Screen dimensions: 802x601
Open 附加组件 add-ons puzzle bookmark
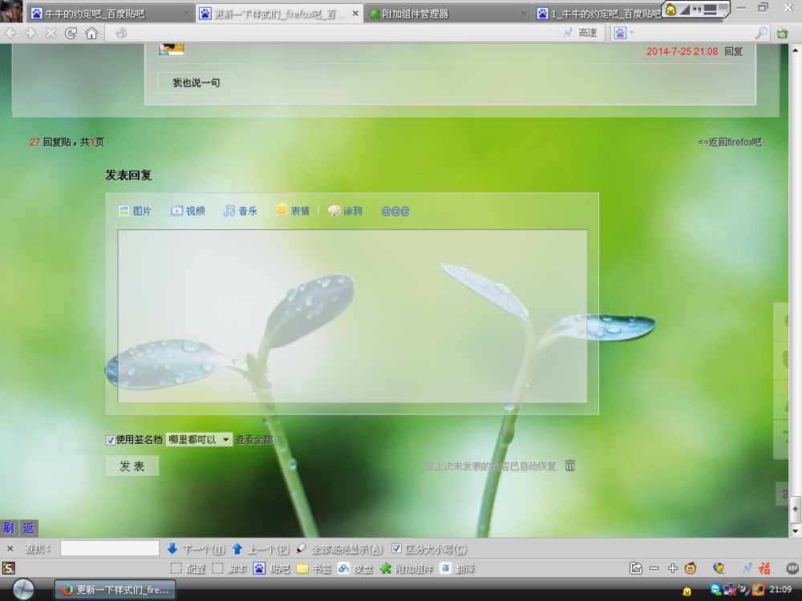coord(407,568)
